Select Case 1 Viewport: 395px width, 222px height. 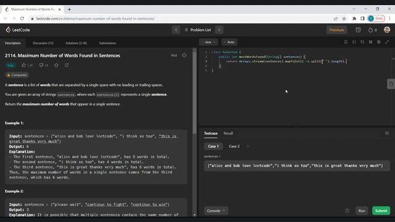pos(214,146)
